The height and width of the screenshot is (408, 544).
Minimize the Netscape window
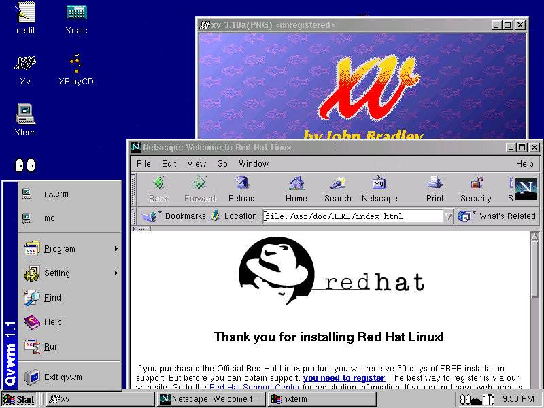coord(510,148)
